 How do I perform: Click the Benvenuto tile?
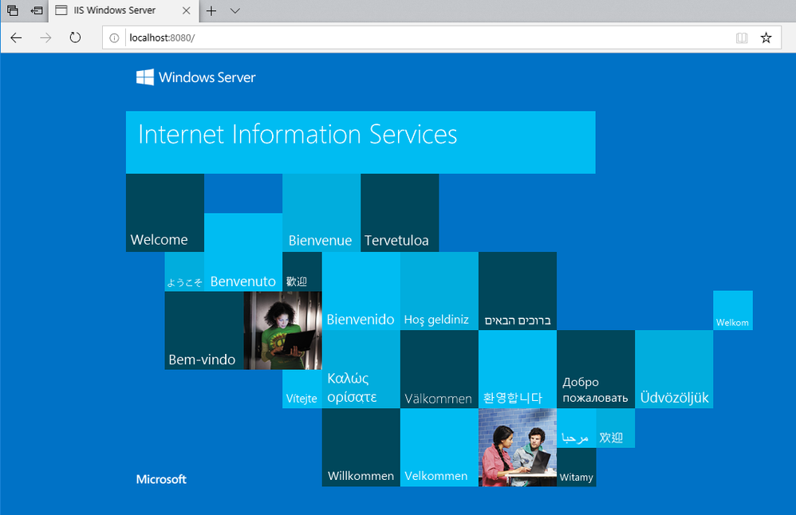click(243, 252)
